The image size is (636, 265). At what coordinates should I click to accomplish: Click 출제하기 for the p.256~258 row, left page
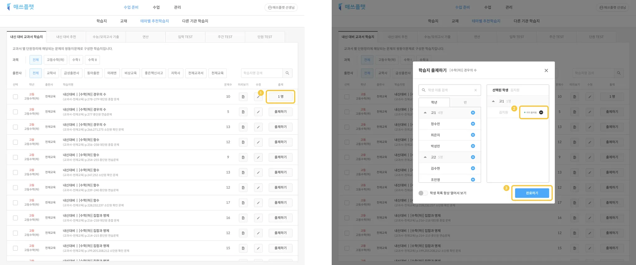click(280, 142)
